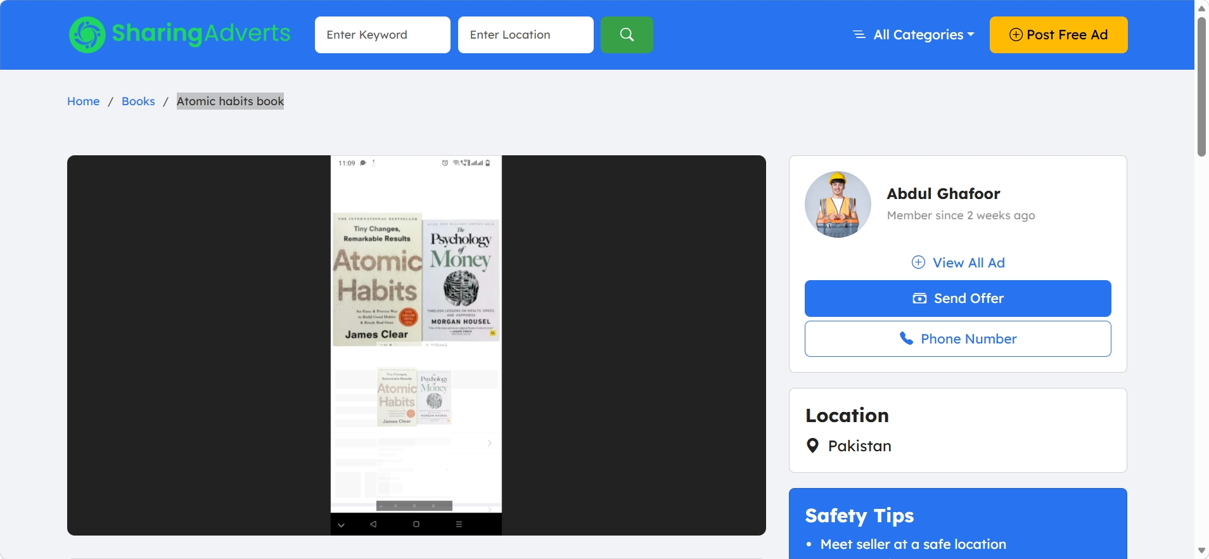Open the Books breadcrumb link

[x=138, y=101]
